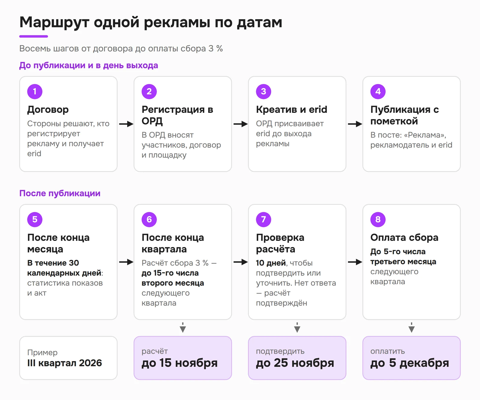
Task: Click the label 'расчёт' in the purple box
Action: coord(155,351)
